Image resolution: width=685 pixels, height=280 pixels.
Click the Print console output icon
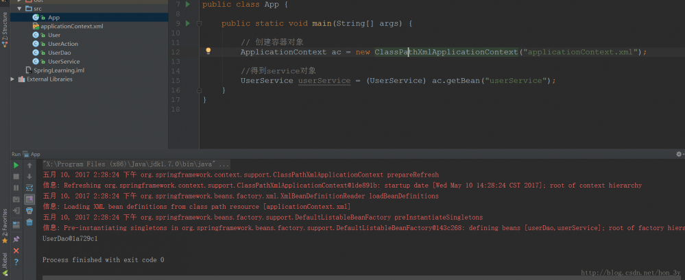pyautogui.click(x=29, y=211)
